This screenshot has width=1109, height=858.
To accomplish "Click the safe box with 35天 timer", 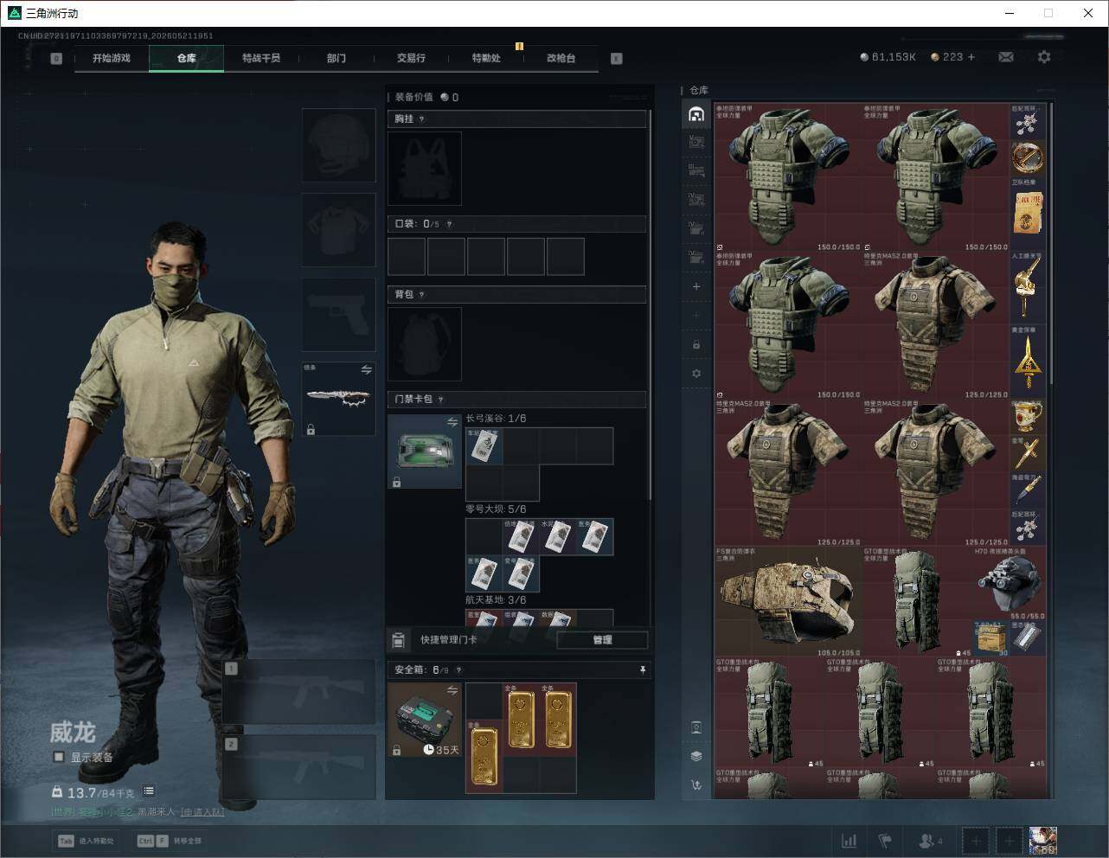I will coord(425,720).
